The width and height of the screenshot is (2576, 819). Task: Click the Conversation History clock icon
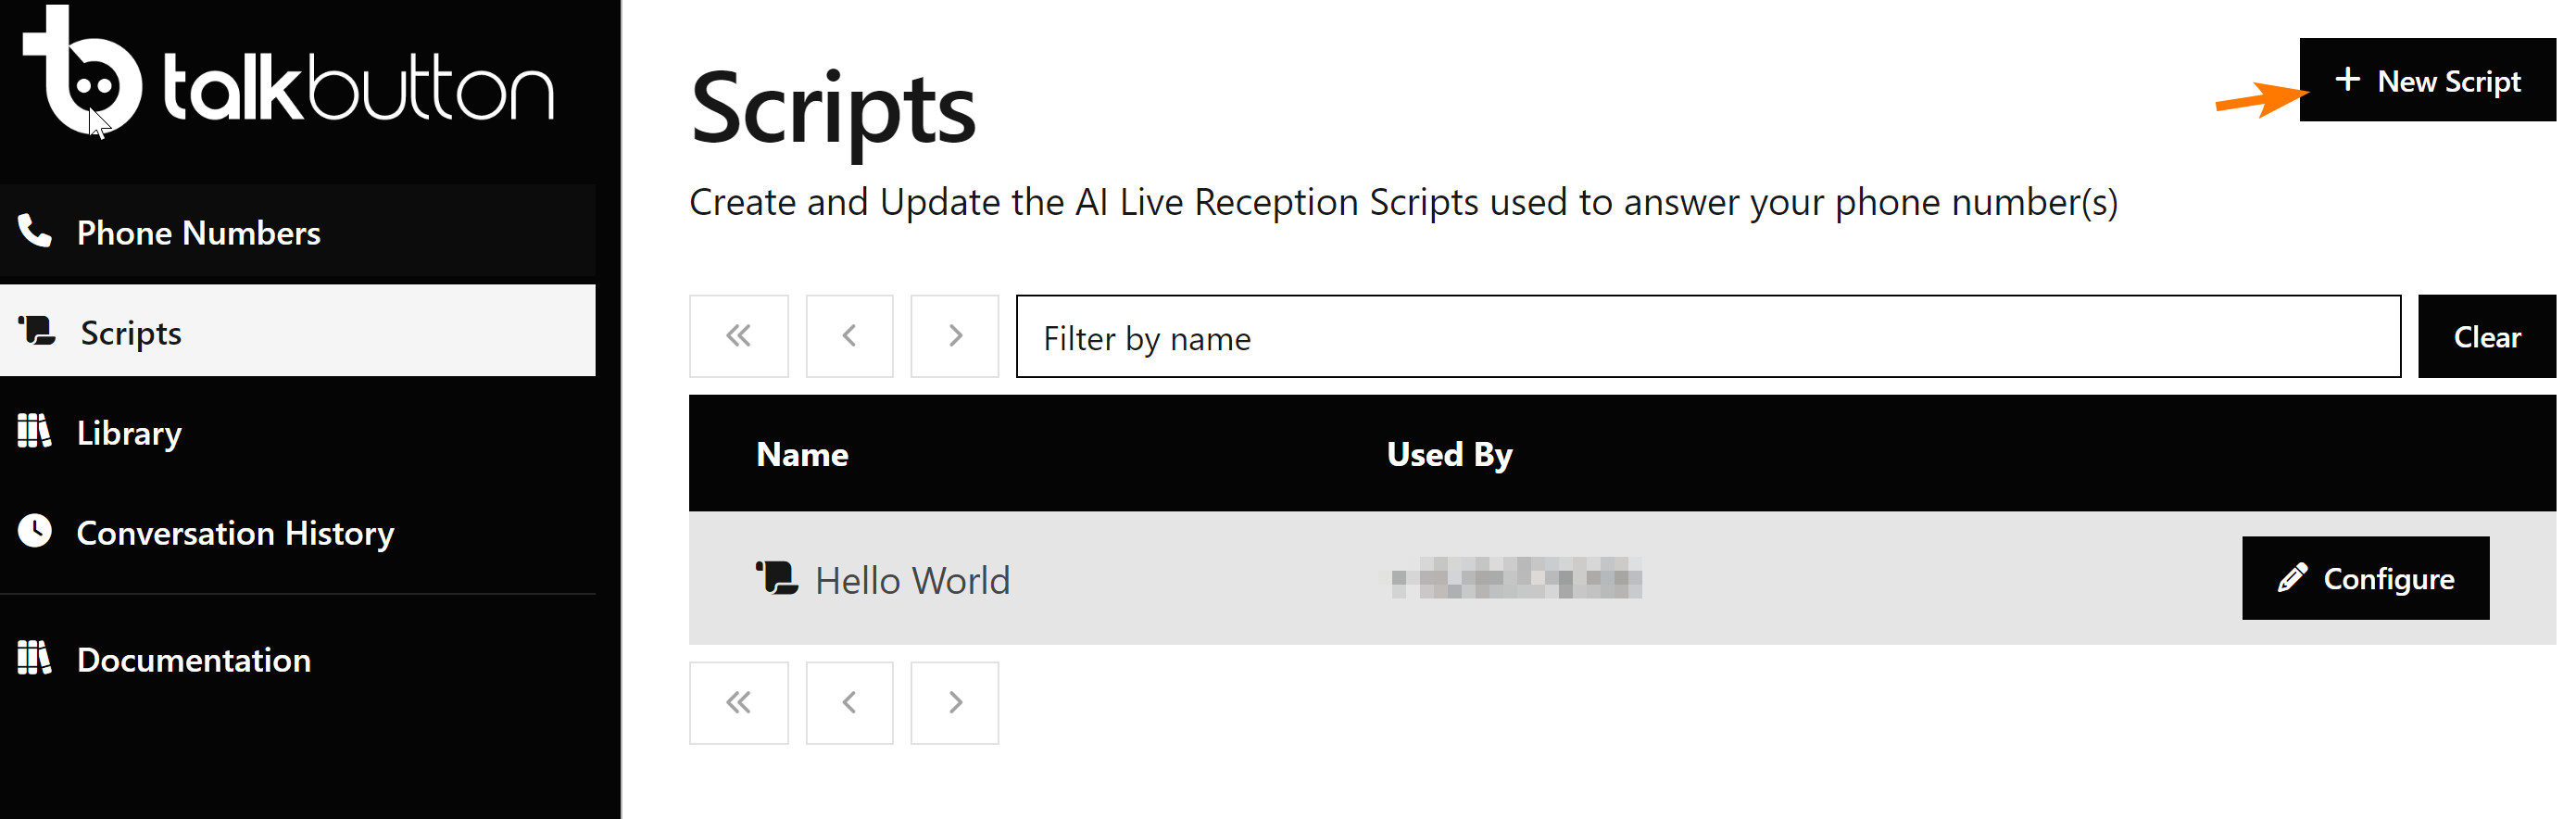36,532
